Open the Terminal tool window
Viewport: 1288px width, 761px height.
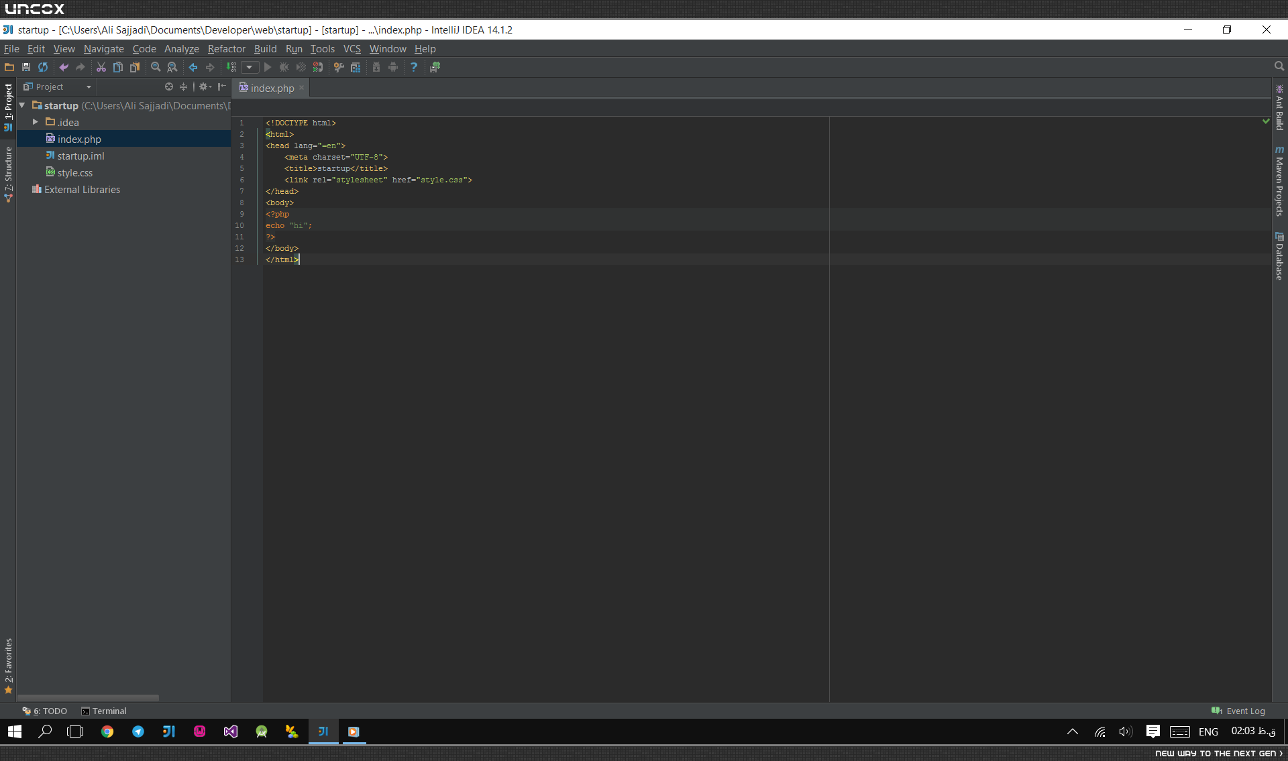[104, 711]
